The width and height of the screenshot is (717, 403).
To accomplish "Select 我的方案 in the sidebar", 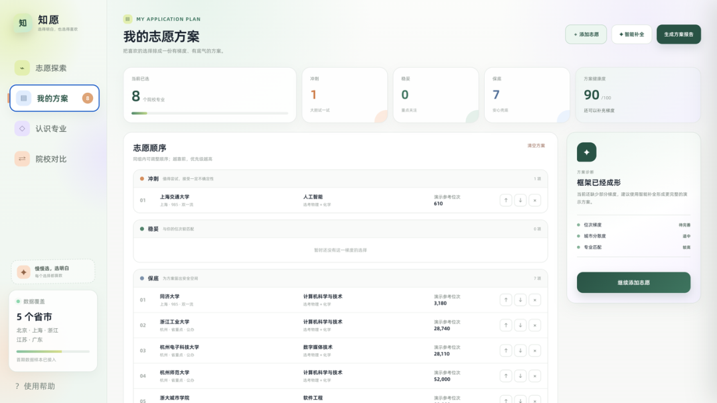I will [x=54, y=98].
